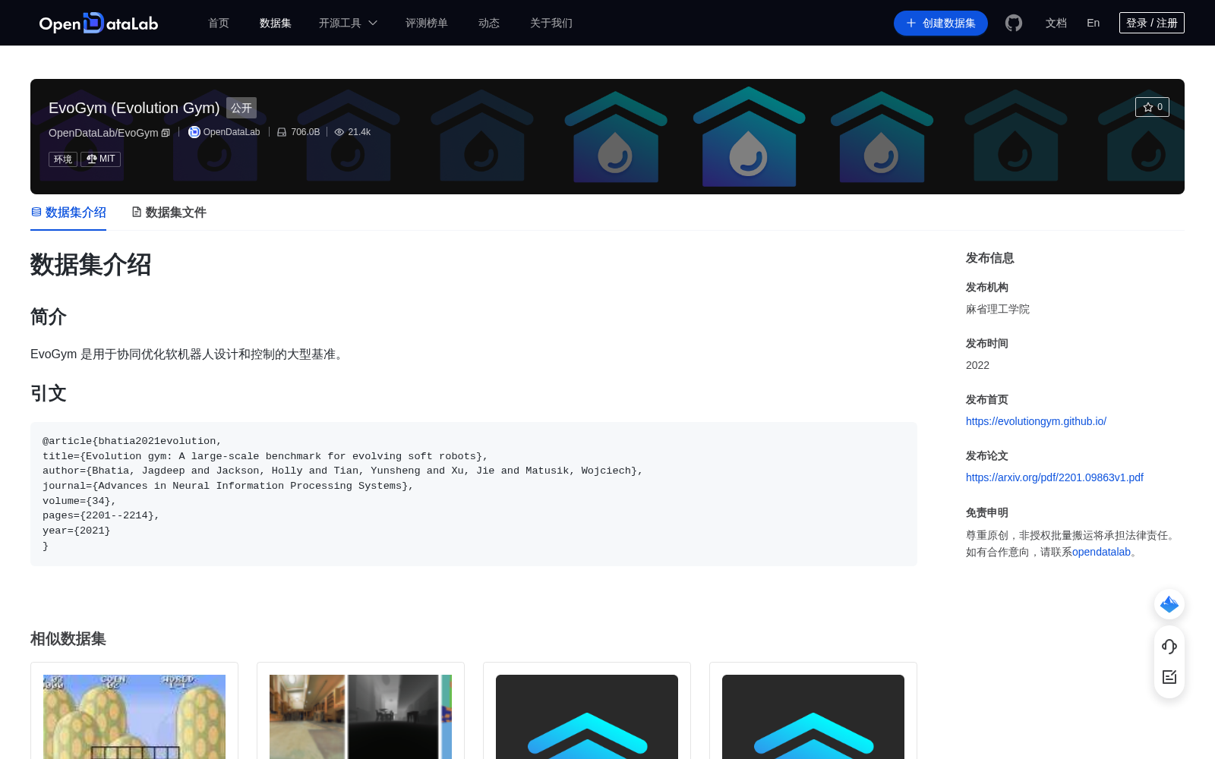
Task: Click the citation line 'volume={34},'
Action: tap(80, 501)
